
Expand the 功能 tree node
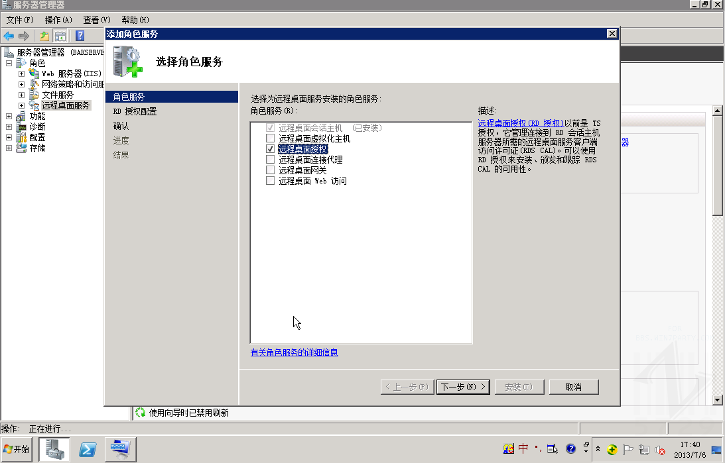[9, 116]
